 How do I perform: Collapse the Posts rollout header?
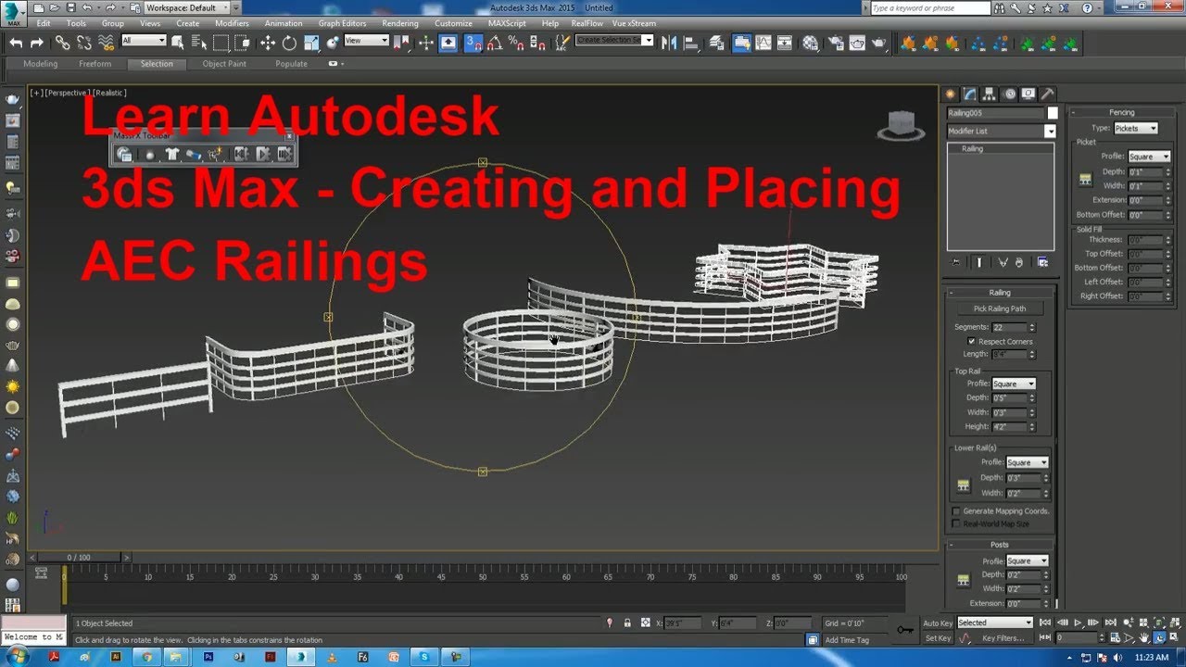tap(999, 545)
